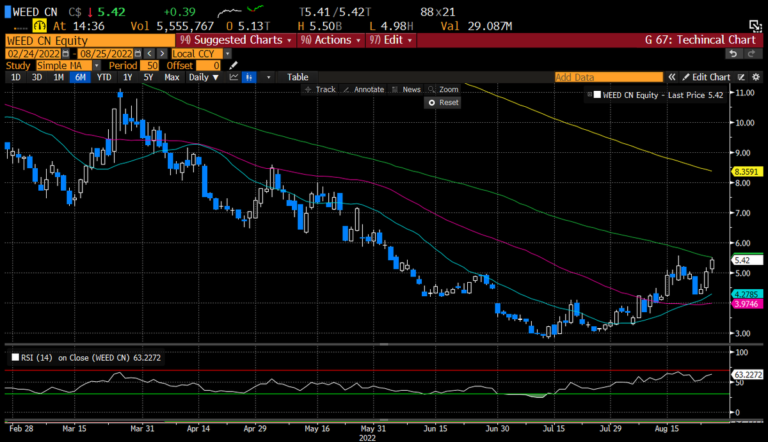Screen dimensions: 768x442
Task: Click the annotate-edit icon beside Edit Chart
Action: coord(741,77)
